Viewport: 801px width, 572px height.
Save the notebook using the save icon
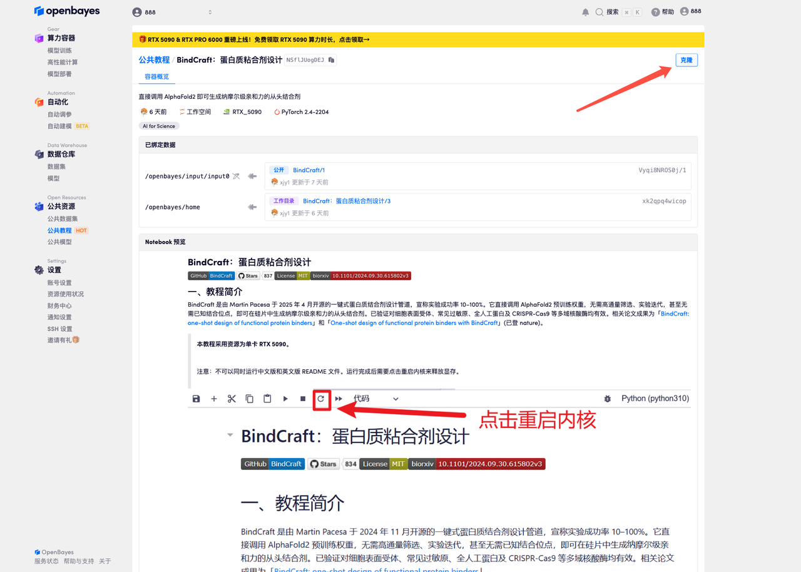click(196, 399)
